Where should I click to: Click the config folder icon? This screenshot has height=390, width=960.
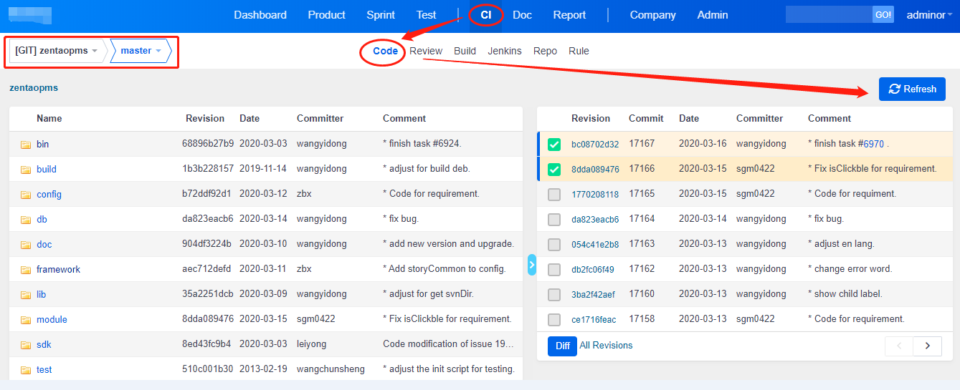26,195
